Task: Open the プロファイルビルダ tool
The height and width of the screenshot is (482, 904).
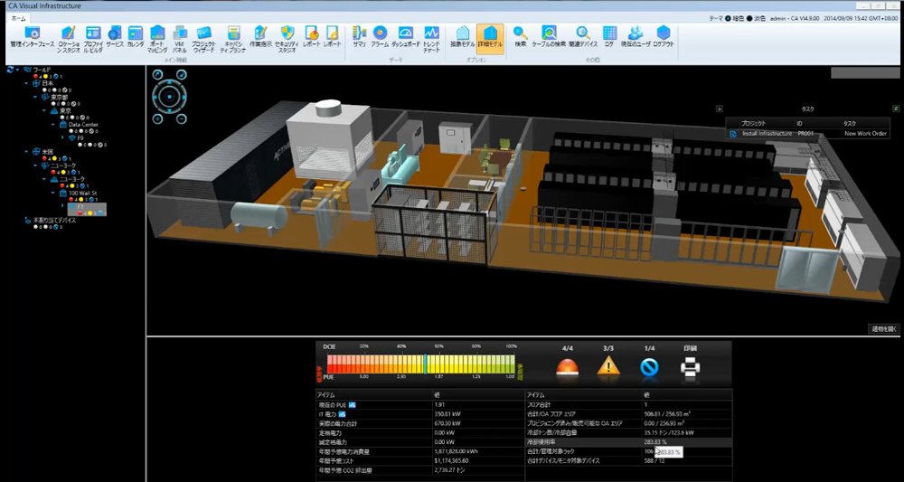Action: pos(93,39)
